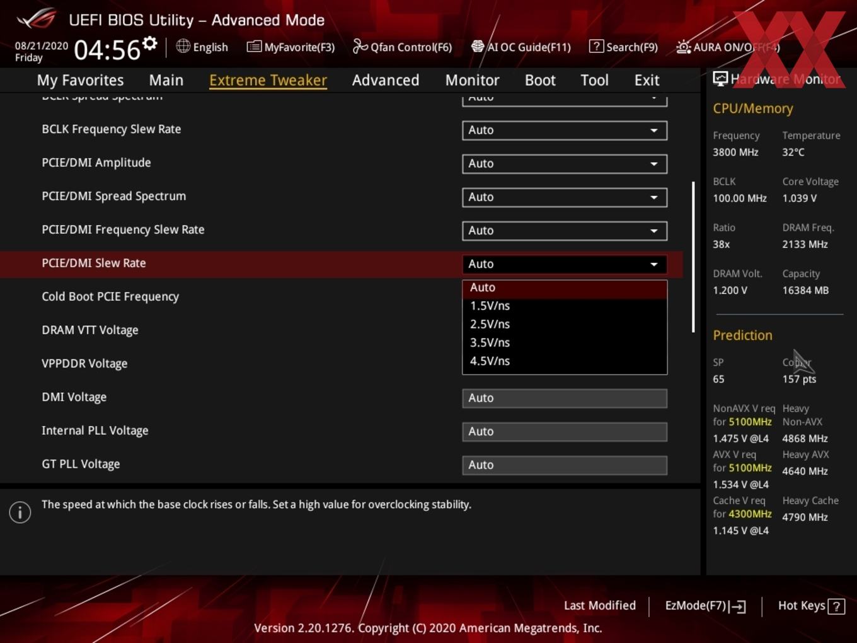Switch to the Main tab
857x643 pixels.
click(x=166, y=80)
